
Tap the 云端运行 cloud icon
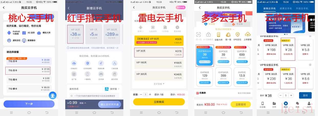tap(74, 63)
